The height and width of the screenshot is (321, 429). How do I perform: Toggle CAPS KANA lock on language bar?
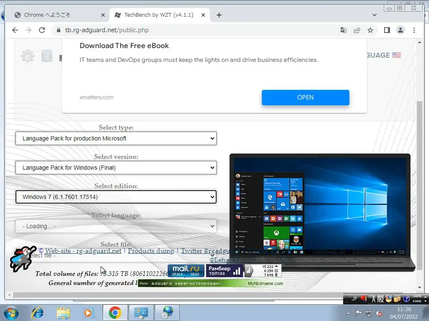[417, 298]
